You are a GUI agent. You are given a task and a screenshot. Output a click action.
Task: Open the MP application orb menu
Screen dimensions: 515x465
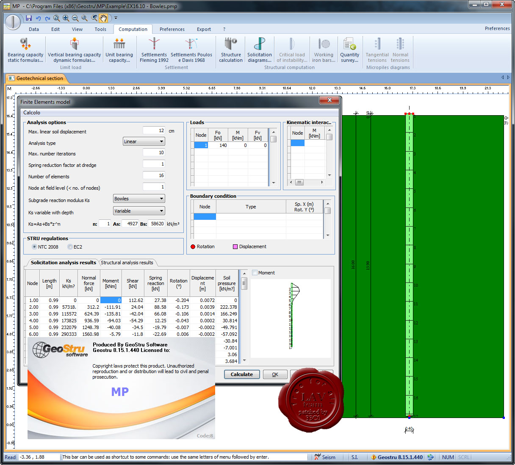click(x=13, y=22)
